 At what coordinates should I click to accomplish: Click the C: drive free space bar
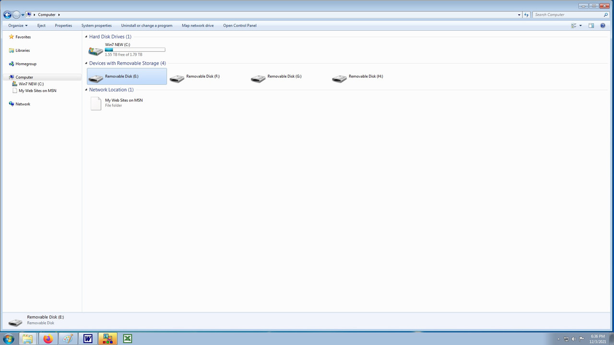135,50
